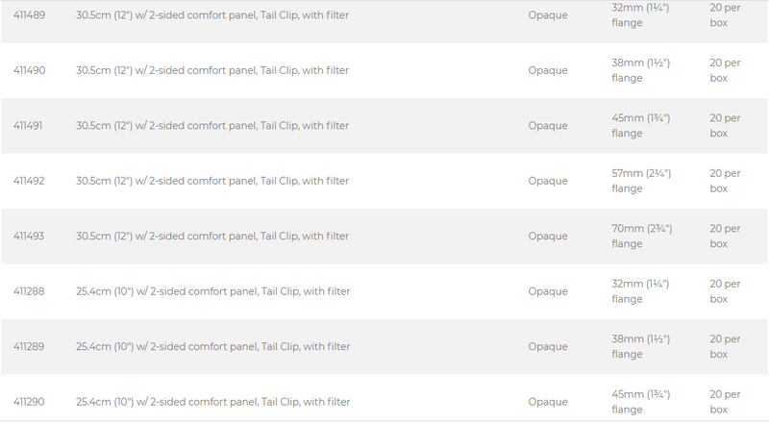Click the 411489 row description text
The image size is (769, 424).
pos(212,15)
